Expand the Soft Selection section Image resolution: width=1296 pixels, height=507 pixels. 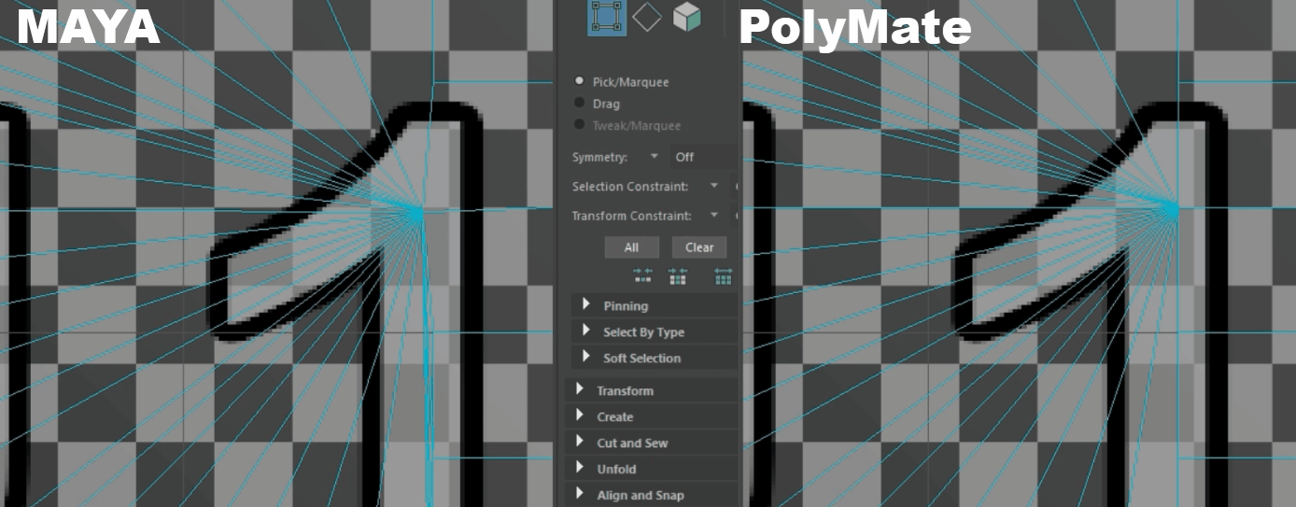(586, 358)
